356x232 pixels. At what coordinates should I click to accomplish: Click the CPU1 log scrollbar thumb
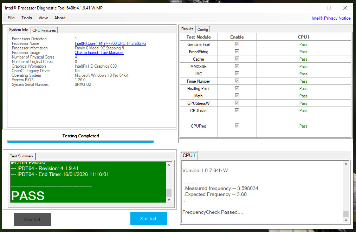pos(346,214)
